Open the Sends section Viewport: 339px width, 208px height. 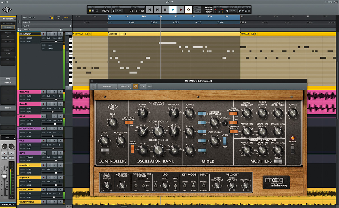point(8,108)
